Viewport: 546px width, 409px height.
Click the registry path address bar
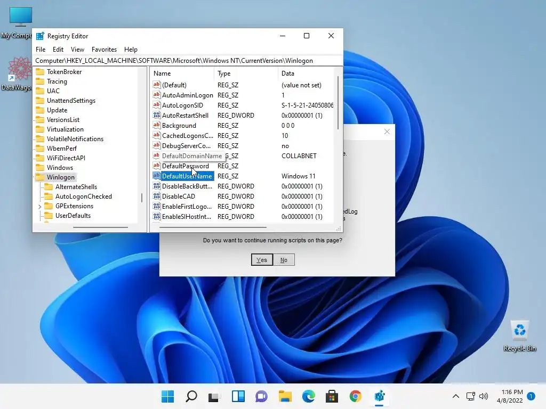coord(188,61)
